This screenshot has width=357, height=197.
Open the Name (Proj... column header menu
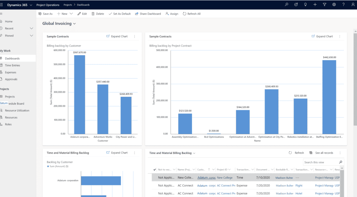tap(194, 169)
